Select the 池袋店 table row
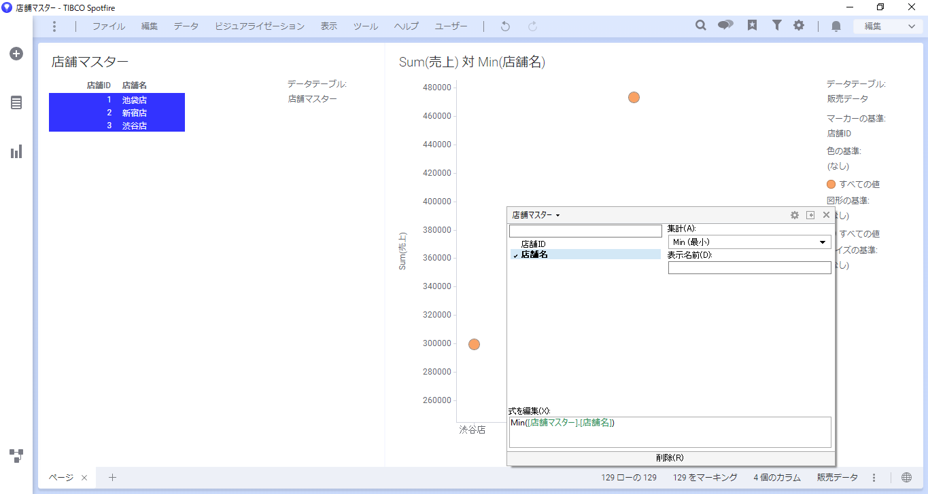 point(117,100)
